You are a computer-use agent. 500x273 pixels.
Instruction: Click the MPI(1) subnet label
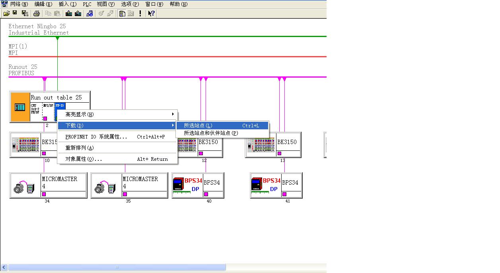click(18, 47)
